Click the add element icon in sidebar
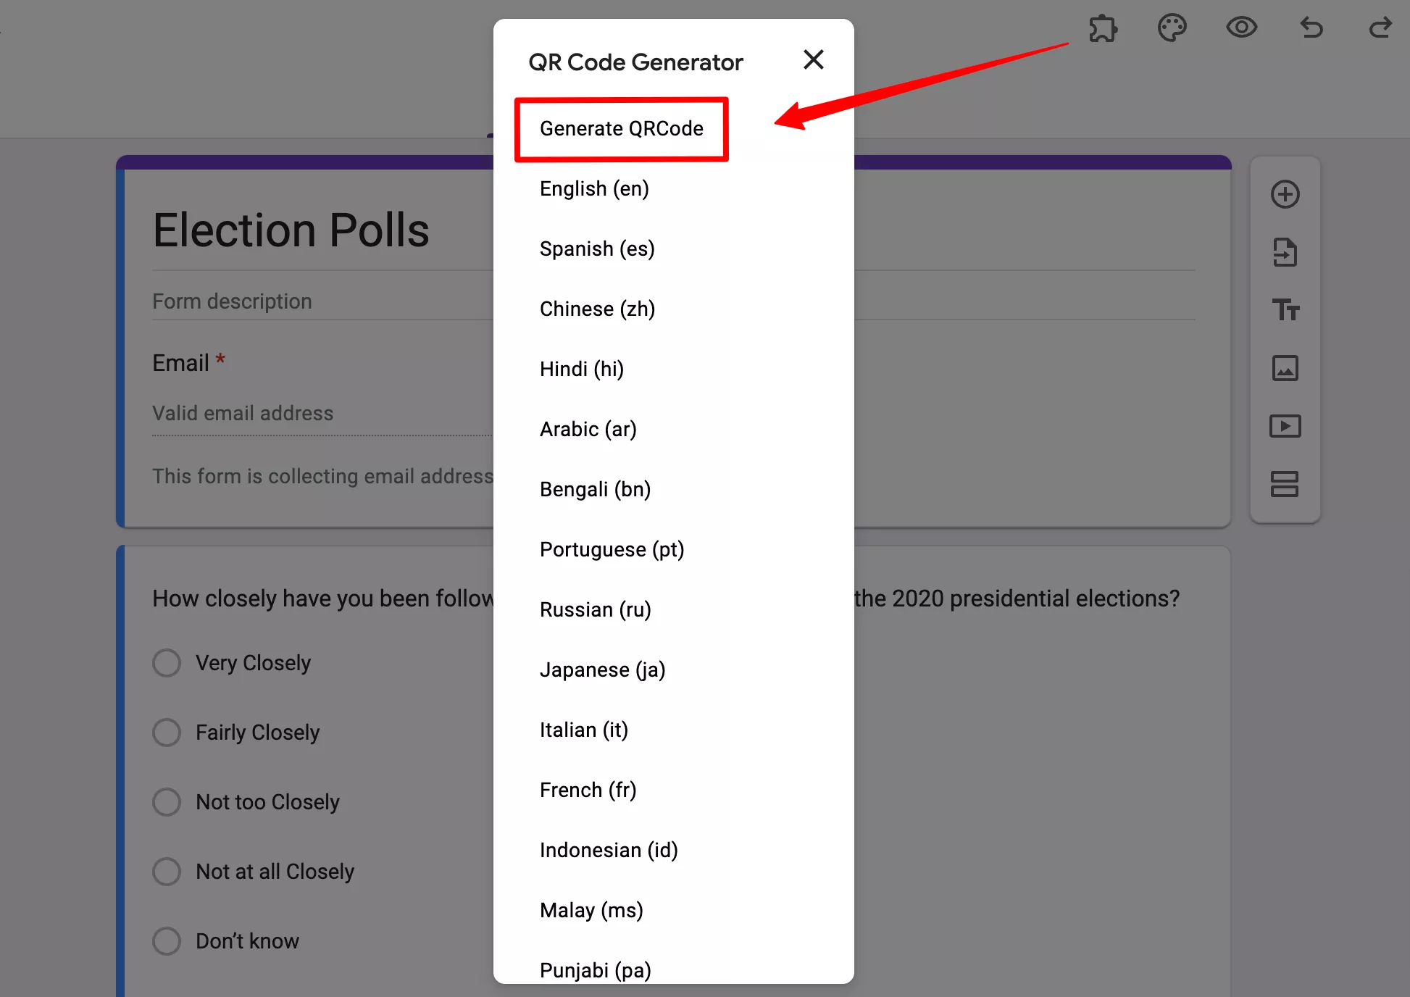This screenshot has height=997, width=1410. tap(1286, 194)
